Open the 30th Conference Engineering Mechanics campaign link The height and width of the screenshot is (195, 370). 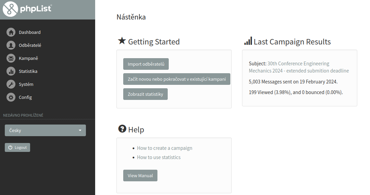(298, 64)
